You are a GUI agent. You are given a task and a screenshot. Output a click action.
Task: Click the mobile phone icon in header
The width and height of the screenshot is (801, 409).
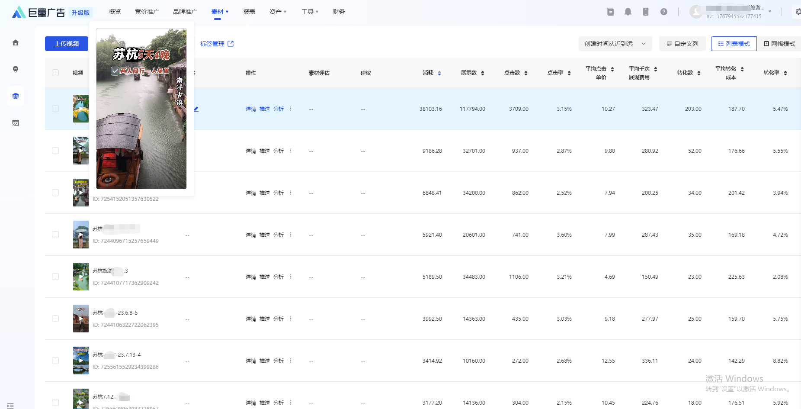click(646, 12)
